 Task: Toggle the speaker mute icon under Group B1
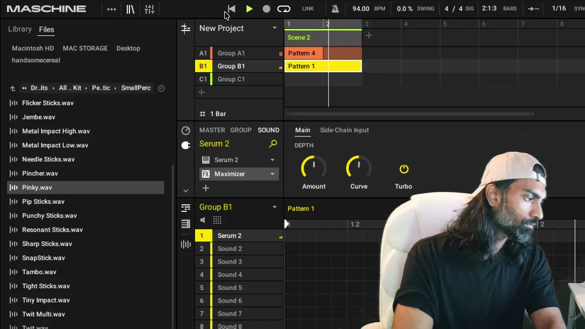[x=203, y=220]
